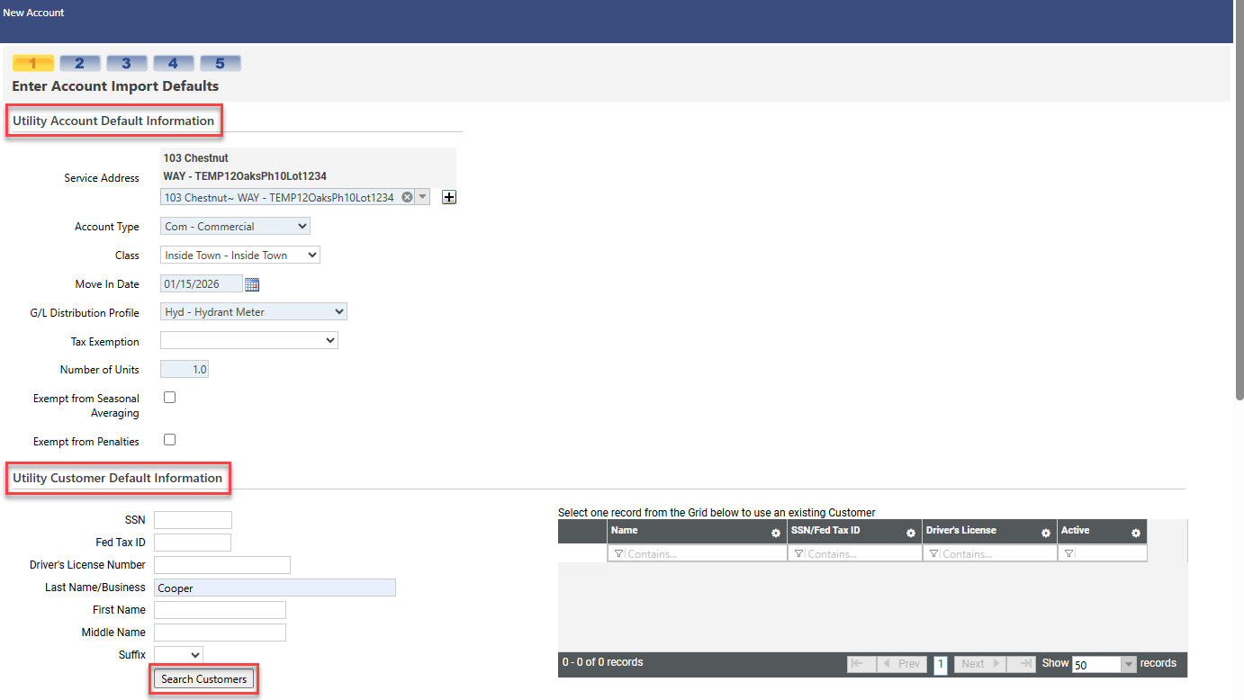
Task: Open Name column settings gear
Action: (776, 533)
